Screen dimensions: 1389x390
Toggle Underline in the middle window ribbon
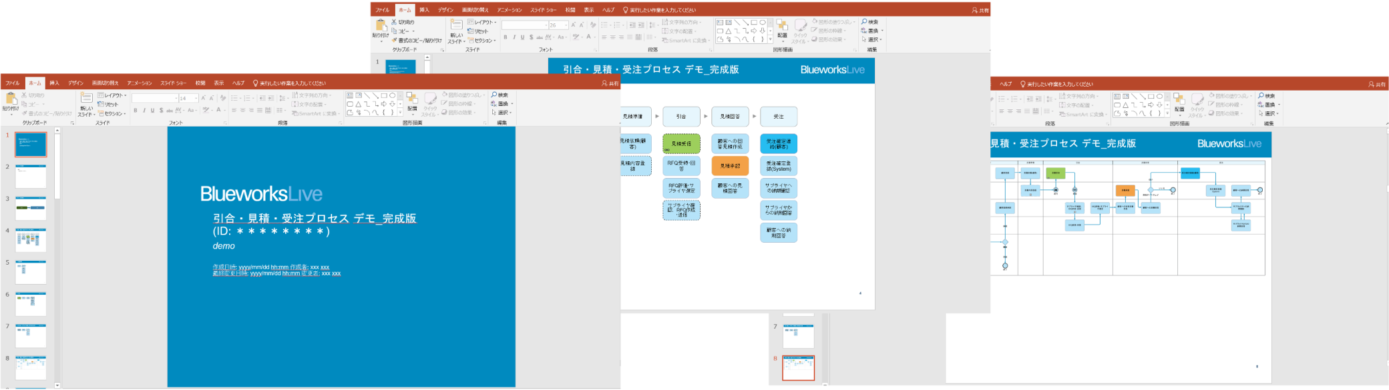(523, 37)
